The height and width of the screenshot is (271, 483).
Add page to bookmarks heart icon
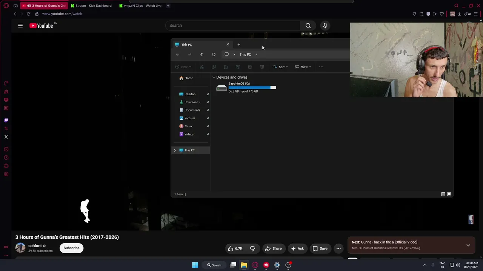click(x=442, y=14)
